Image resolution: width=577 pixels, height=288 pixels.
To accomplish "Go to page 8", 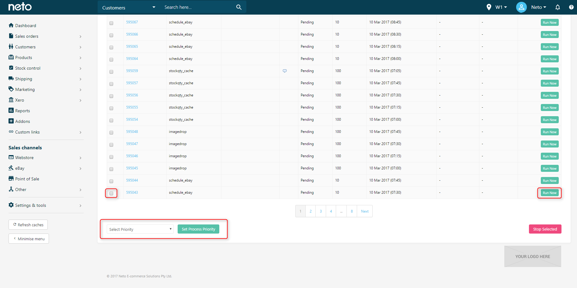I will (x=352, y=211).
